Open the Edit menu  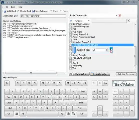(x=13, y=7)
